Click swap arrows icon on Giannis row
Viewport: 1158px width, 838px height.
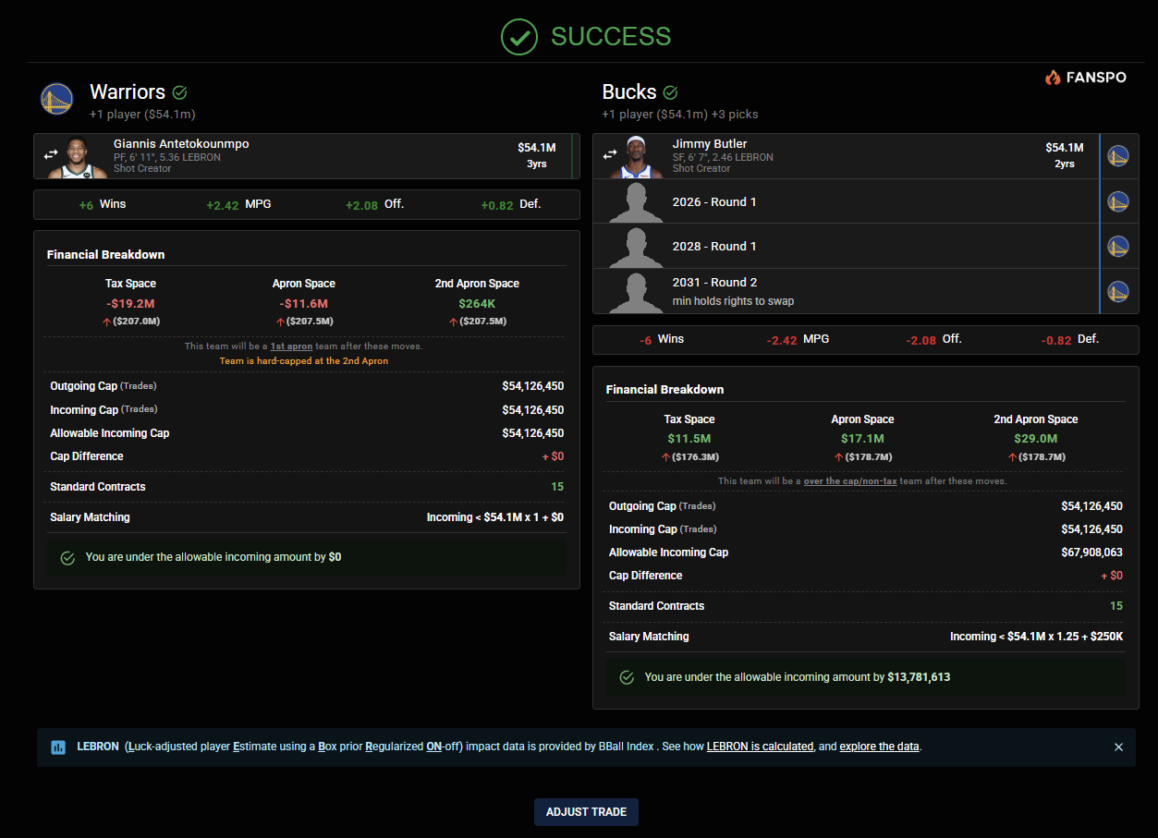pyautogui.click(x=51, y=155)
